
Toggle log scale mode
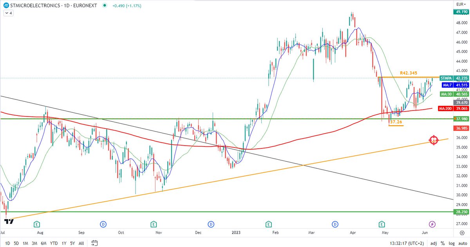tap(451, 243)
